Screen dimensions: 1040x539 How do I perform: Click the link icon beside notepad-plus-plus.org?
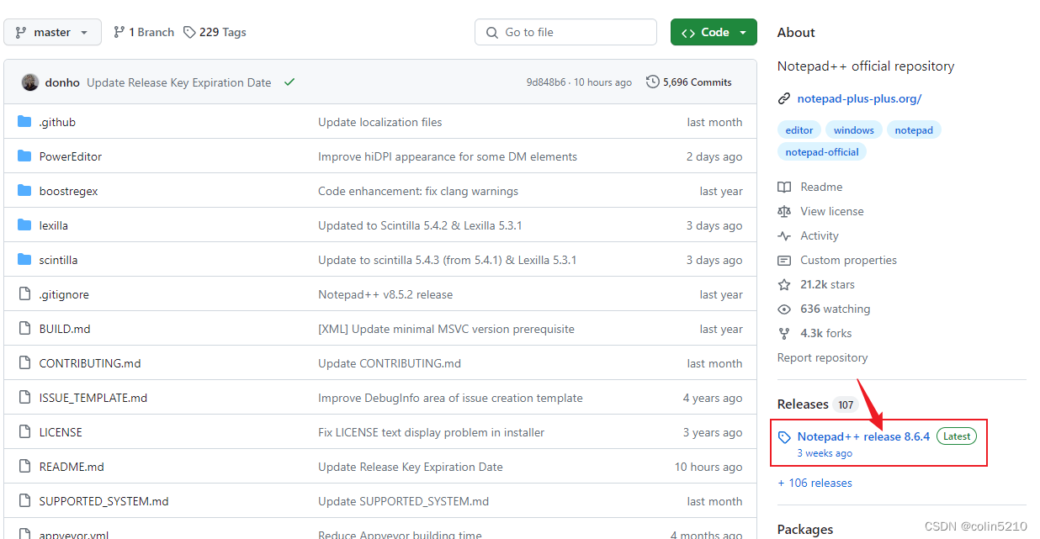pyautogui.click(x=784, y=98)
